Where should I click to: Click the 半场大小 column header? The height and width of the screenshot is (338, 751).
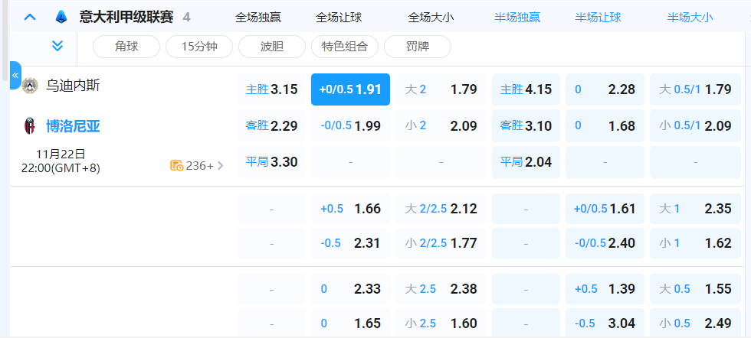690,18
